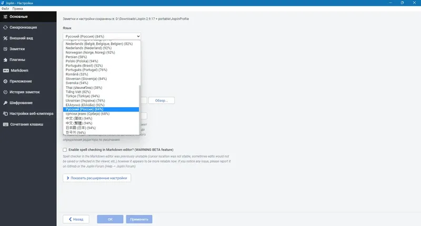Click the Joplin app icon in title bar

click(x=3, y=3)
